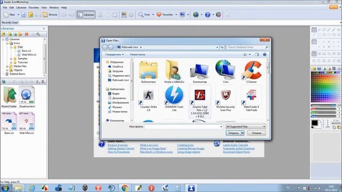
Task: Click the Find magnifier toolbar button
Action: 144,14
